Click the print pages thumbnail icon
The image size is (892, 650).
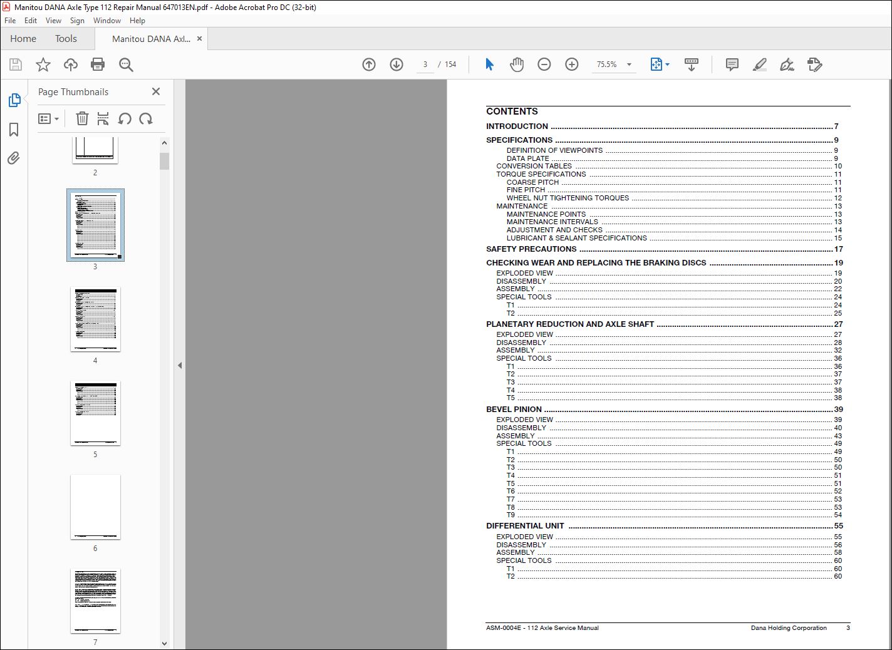(103, 118)
